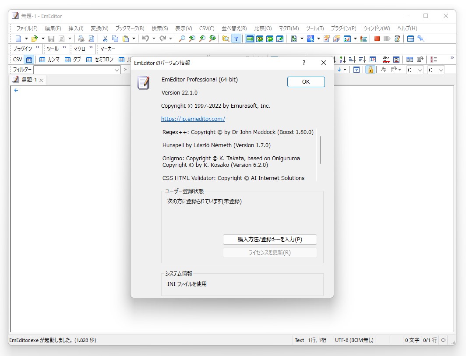Open the jp.emeditor.com link
Screen dimensions: 466x356
point(193,119)
